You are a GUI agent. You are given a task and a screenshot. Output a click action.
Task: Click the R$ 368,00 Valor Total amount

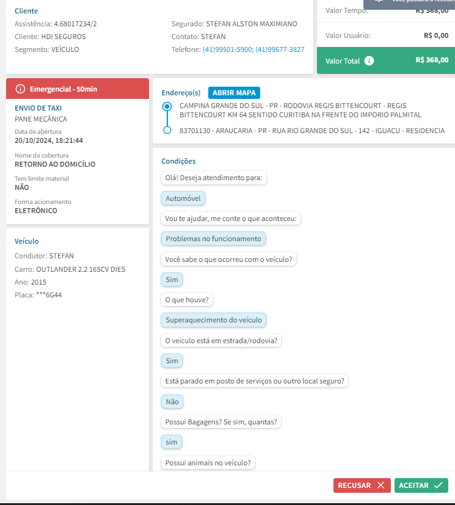pos(432,60)
